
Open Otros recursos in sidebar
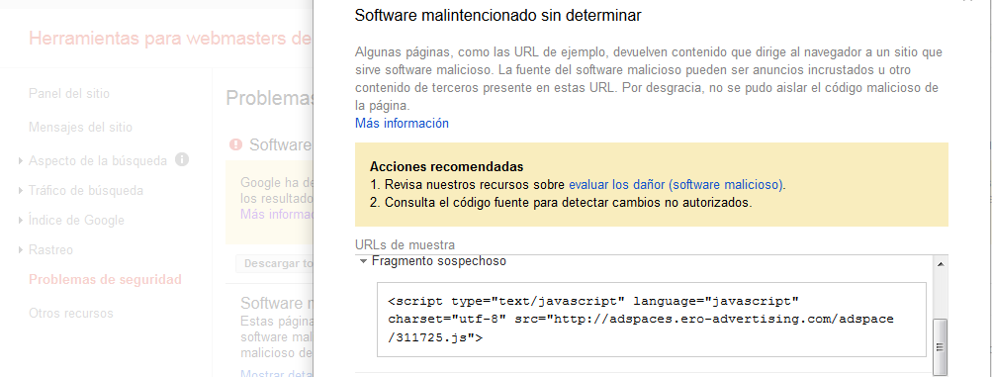tap(71, 313)
